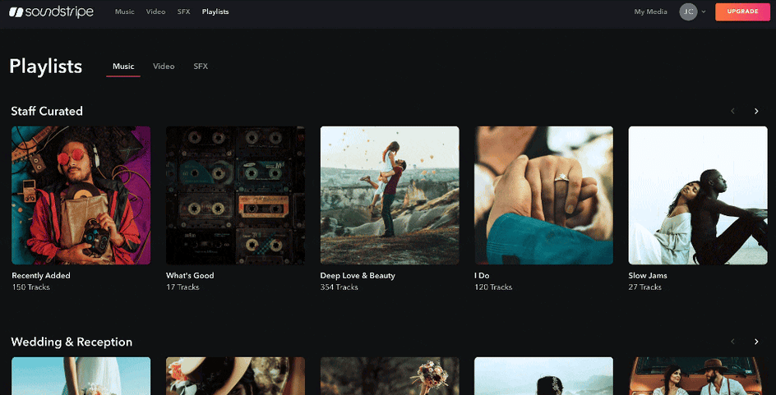776x395 pixels.
Task: Open Video in top navigation
Action: (155, 11)
